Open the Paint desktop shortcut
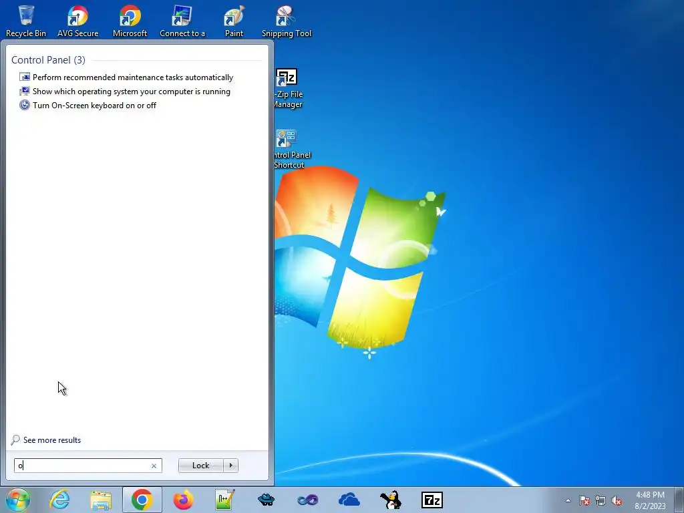Viewport: 684px width, 513px height. coord(234,21)
